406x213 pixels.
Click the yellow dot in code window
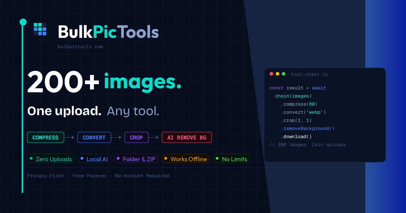click(x=277, y=74)
